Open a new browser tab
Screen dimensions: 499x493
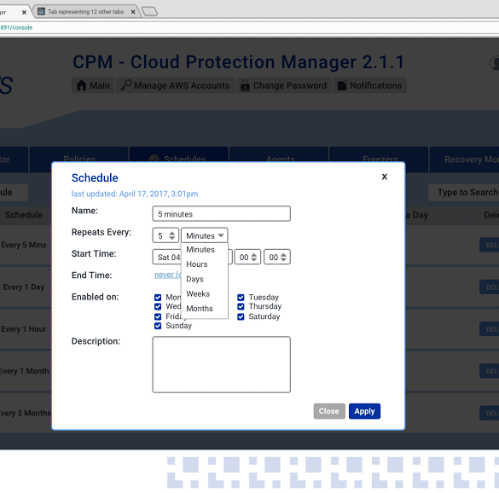(149, 11)
